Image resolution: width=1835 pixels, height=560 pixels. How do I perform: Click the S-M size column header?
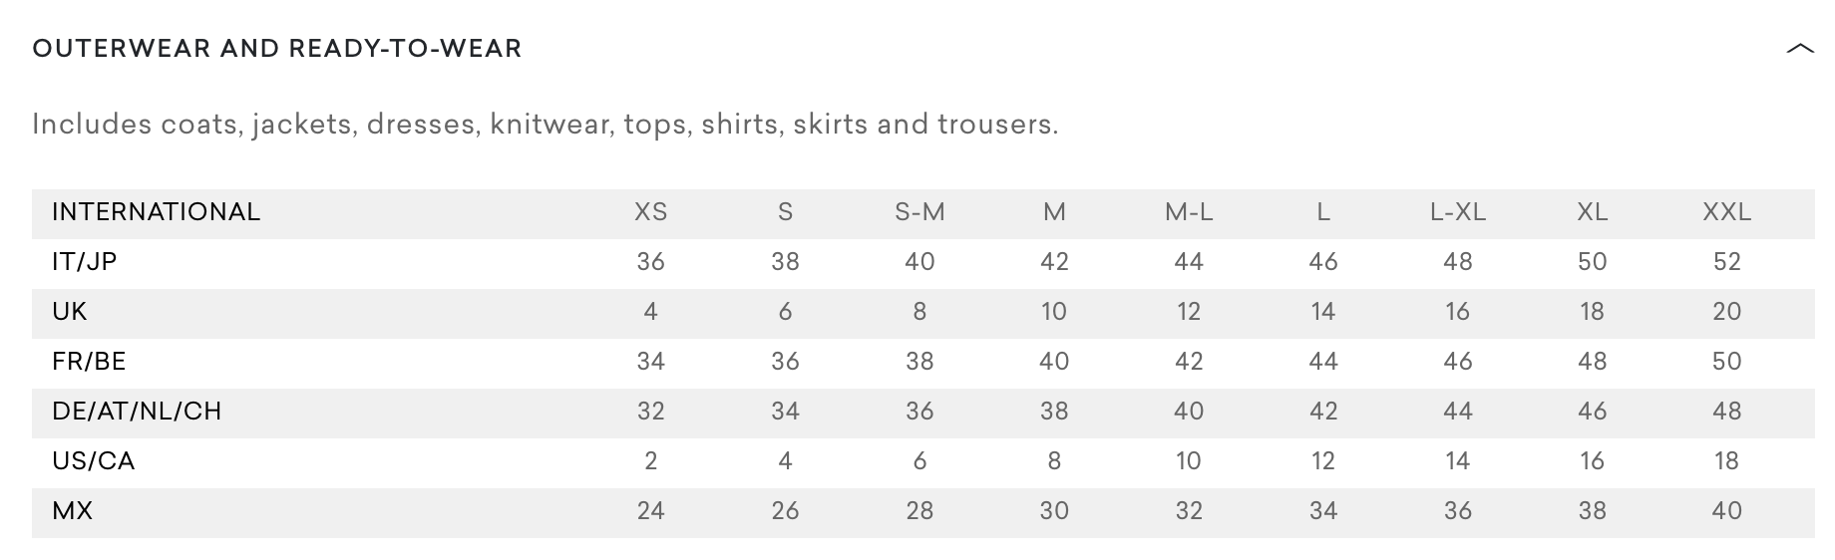[919, 212]
